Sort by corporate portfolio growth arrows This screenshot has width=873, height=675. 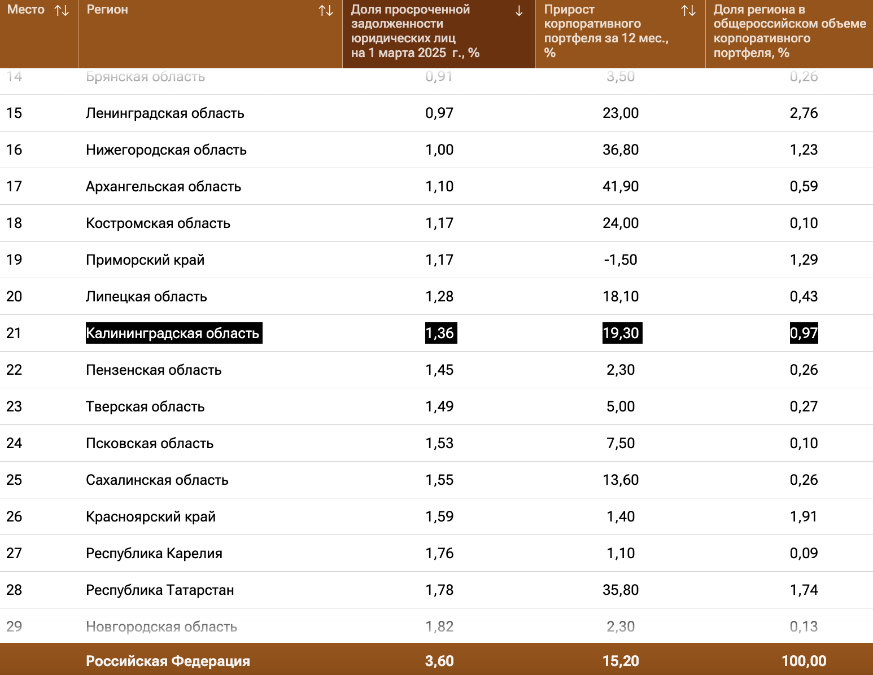point(688,10)
